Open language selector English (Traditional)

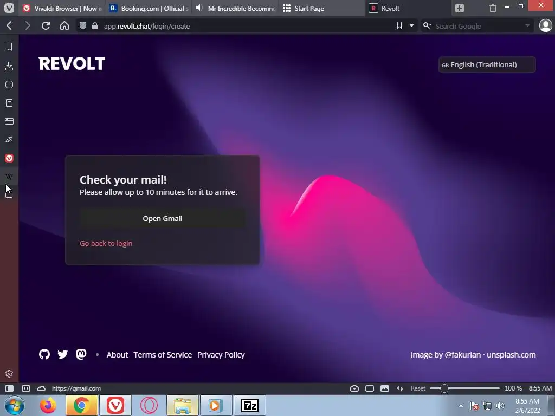487,65
